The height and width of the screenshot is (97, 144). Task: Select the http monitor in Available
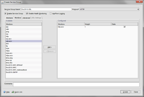(24, 36)
